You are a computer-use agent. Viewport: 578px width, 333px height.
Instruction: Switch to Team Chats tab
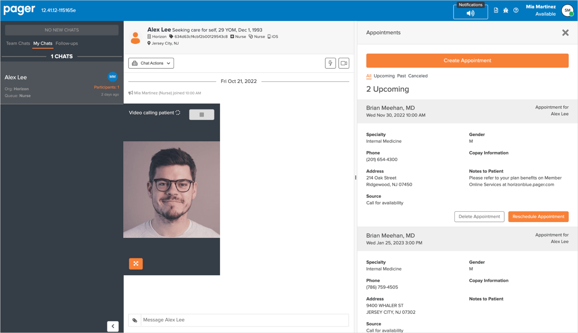pyautogui.click(x=18, y=43)
